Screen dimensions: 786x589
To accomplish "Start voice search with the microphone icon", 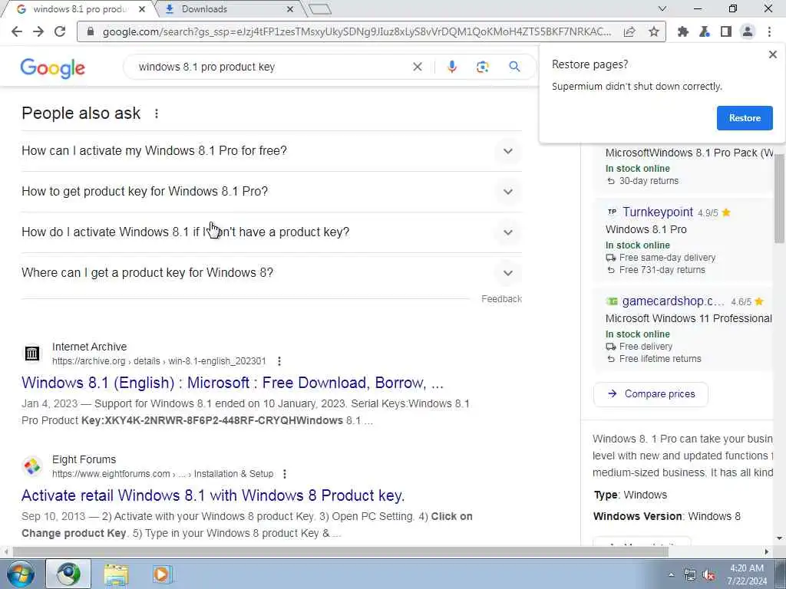I will coord(451,67).
